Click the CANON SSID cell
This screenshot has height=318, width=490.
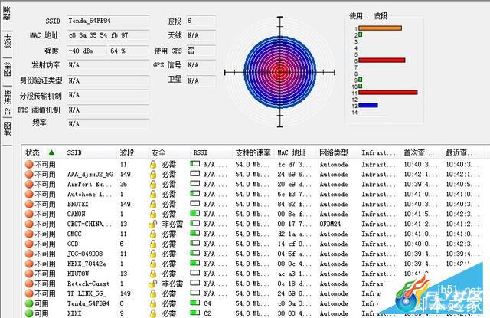(x=77, y=215)
